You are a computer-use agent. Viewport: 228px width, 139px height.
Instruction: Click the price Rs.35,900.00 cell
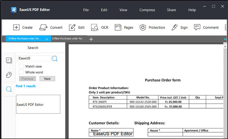point(173,102)
